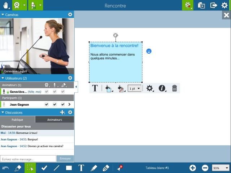Switch to the Animateurs chat tab
The width and height of the screenshot is (231, 173).
click(x=55, y=120)
